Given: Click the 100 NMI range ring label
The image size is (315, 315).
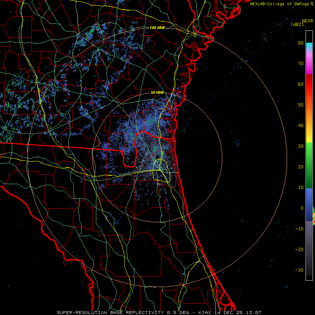Looking at the screenshot, I should pyautogui.click(x=157, y=28).
